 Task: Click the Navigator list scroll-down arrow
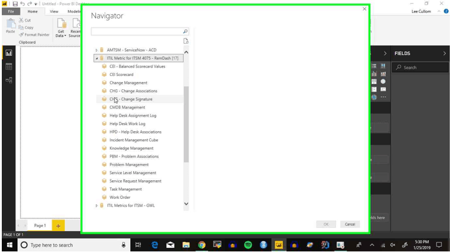pos(186,204)
